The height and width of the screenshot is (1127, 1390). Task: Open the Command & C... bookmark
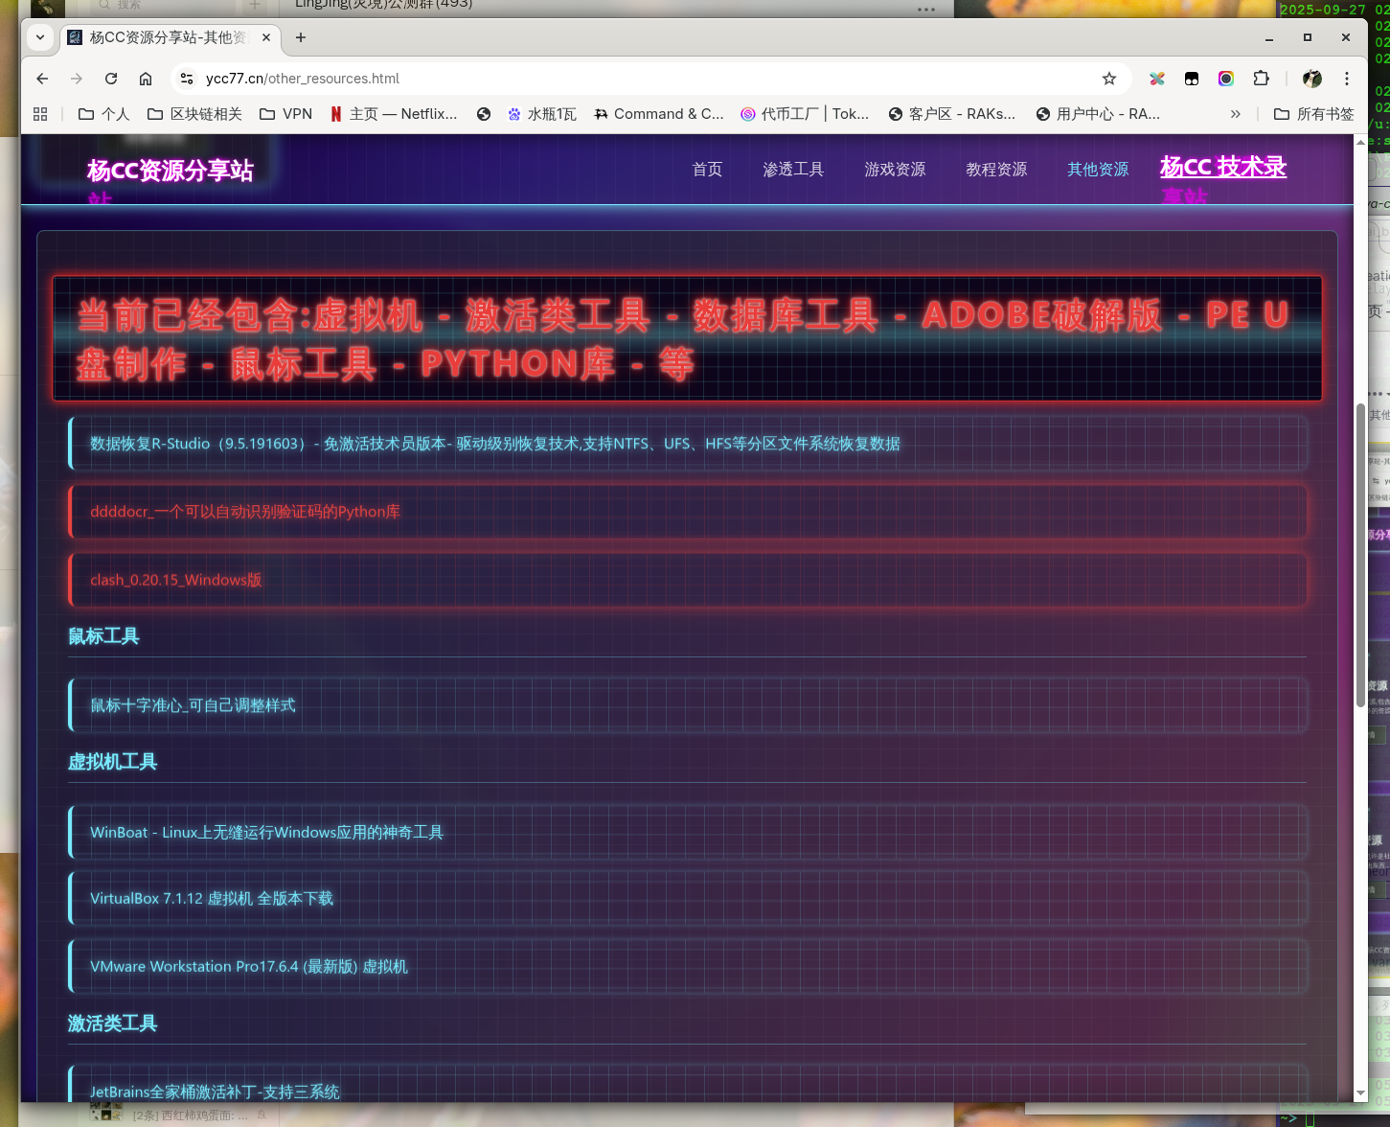[x=659, y=114]
